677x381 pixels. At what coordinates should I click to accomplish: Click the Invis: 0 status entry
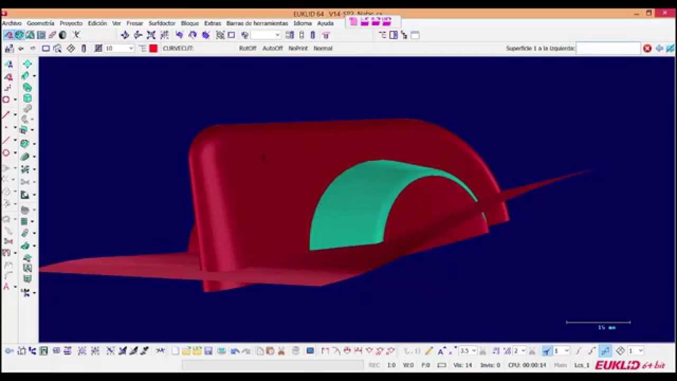click(x=490, y=365)
